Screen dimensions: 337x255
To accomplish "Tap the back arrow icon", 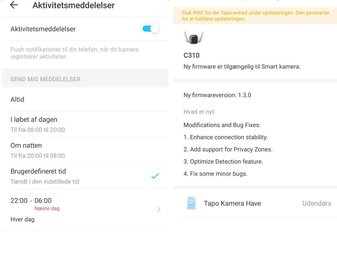I will pos(14,5).
